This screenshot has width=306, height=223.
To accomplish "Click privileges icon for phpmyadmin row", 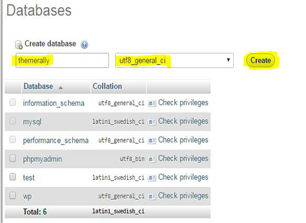I will pyautogui.click(x=152, y=159).
